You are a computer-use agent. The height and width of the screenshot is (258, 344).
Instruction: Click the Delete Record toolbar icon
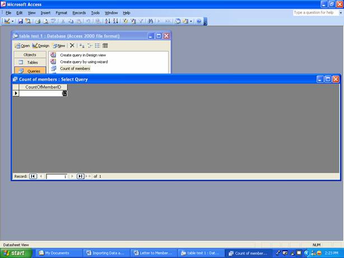pos(168,21)
